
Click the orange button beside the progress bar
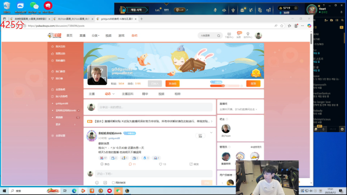point(253,84)
